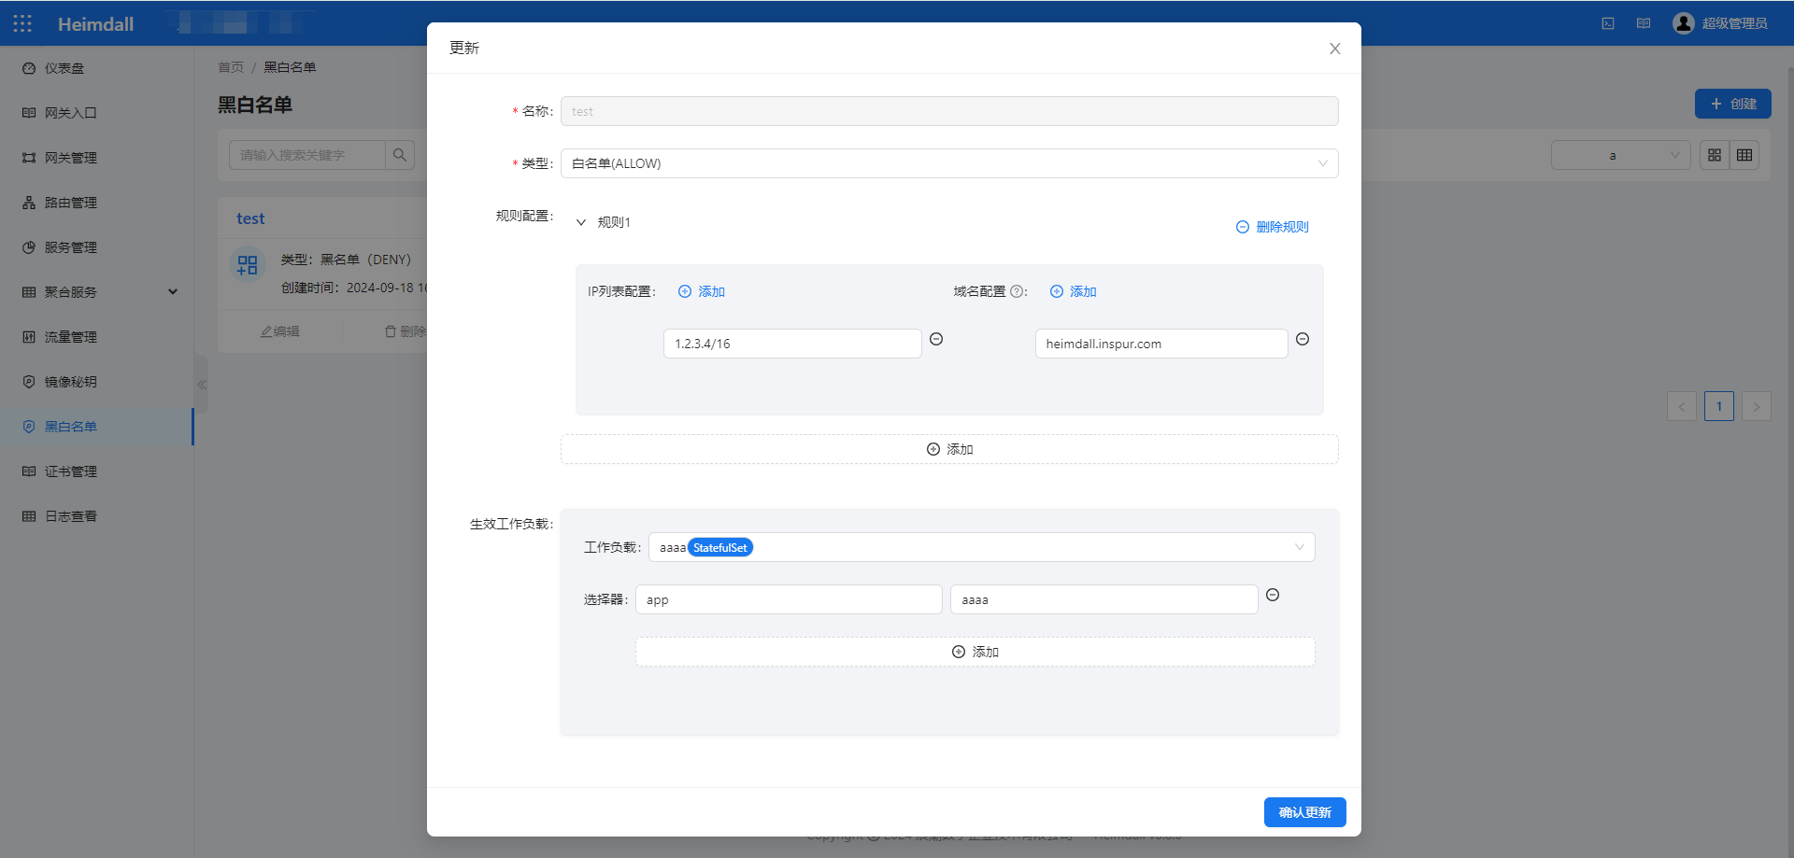Open the test list card title
Viewport: 1794px width, 858px height.
(250, 218)
